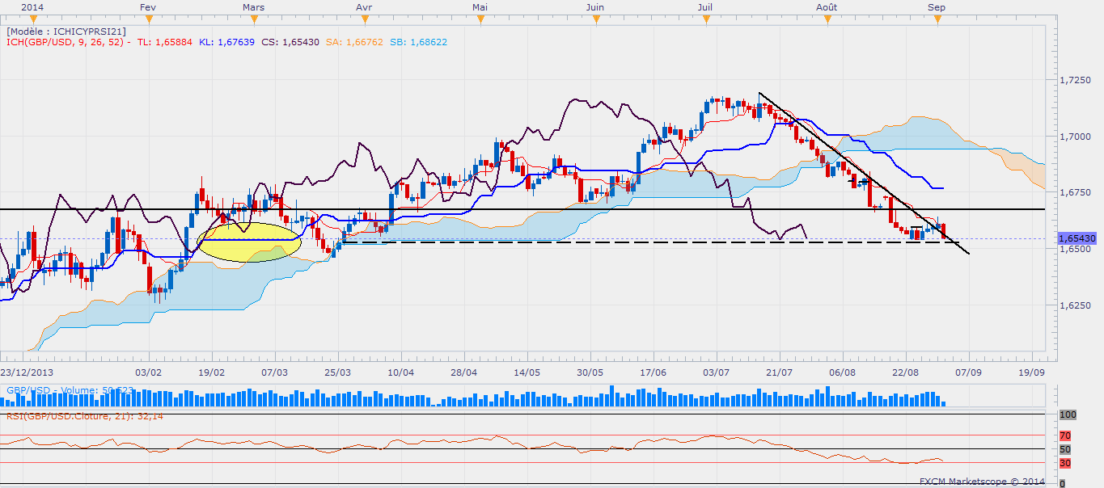Click the 1,7000 price axis label

click(x=1075, y=137)
